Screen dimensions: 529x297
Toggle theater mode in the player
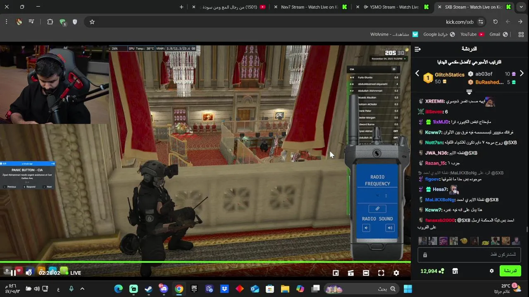(x=366, y=273)
